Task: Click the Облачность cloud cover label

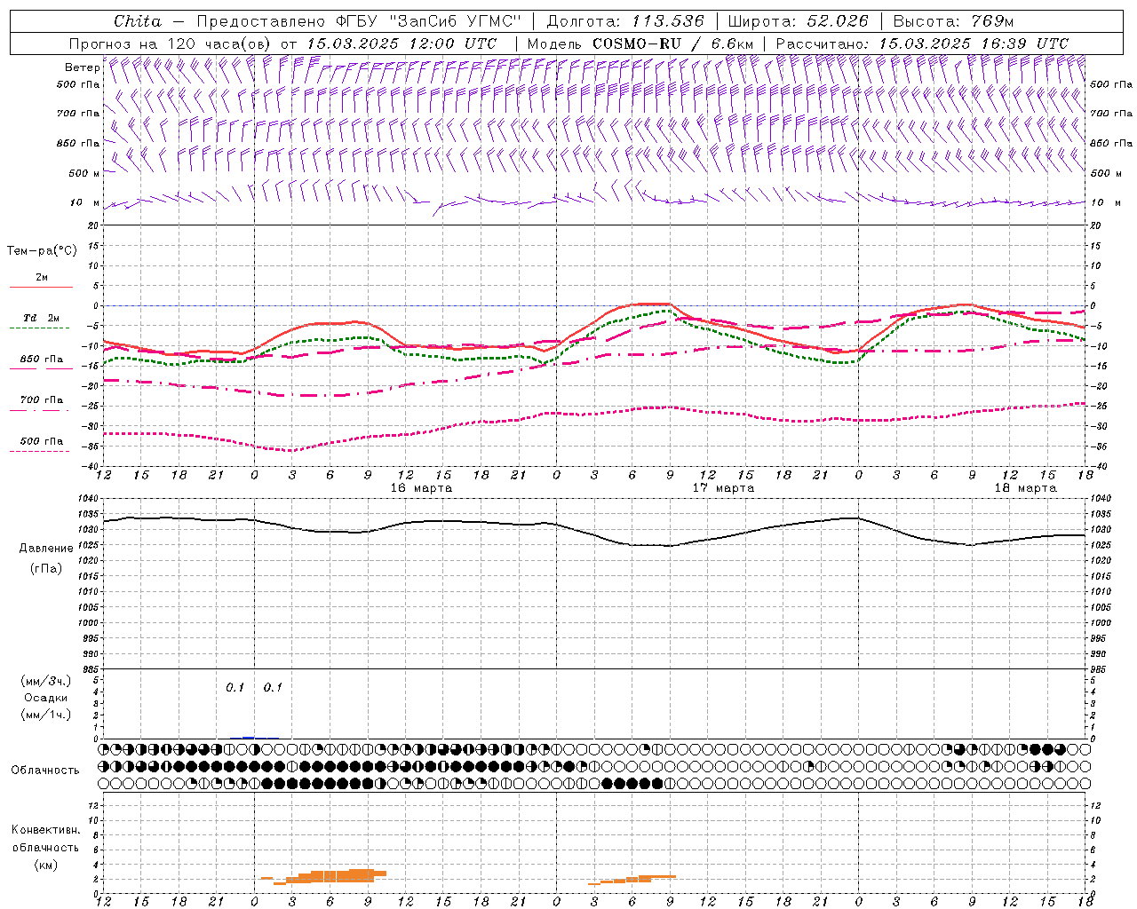Action: pyautogui.click(x=45, y=770)
